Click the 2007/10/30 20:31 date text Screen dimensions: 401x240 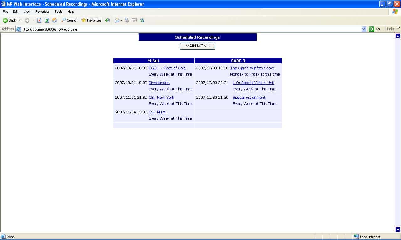212,82
